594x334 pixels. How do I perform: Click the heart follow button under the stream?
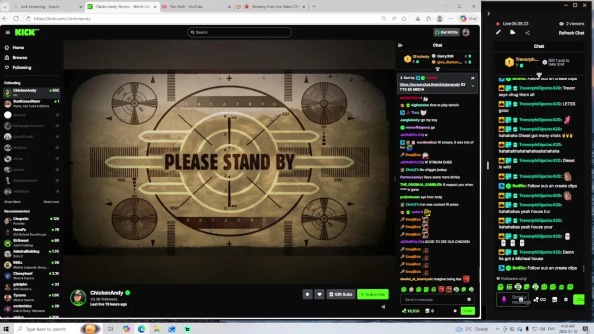click(x=319, y=294)
